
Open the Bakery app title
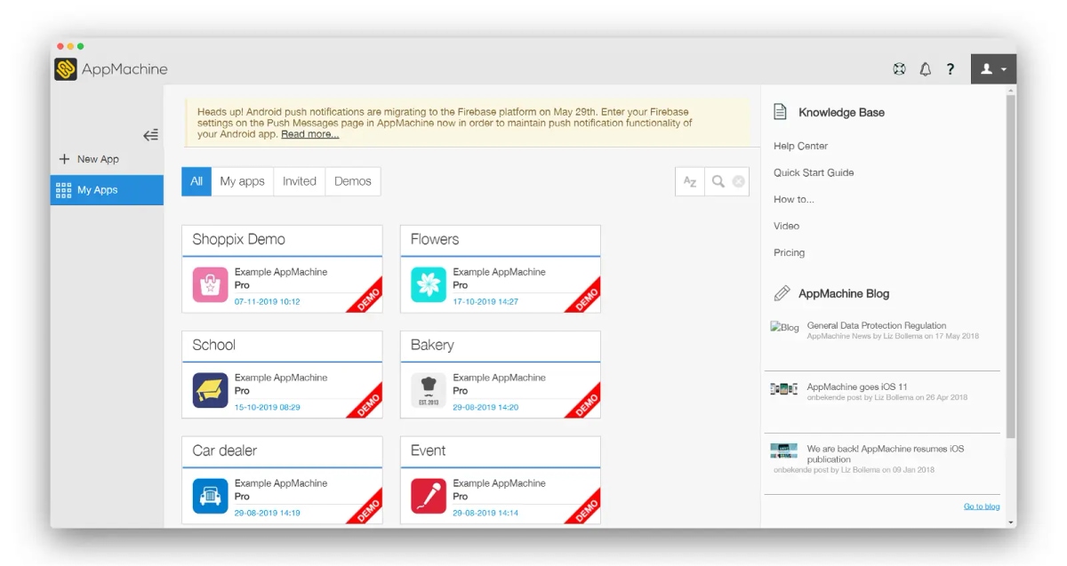[x=432, y=345]
